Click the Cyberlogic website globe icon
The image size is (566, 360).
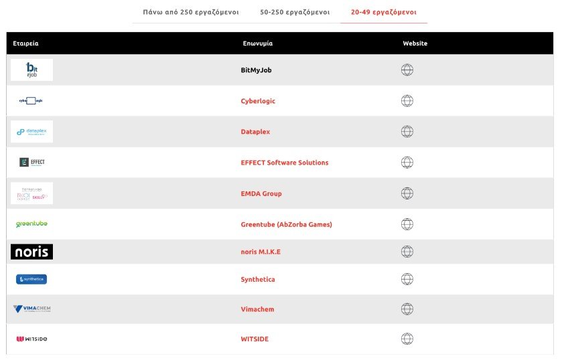(x=407, y=101)
